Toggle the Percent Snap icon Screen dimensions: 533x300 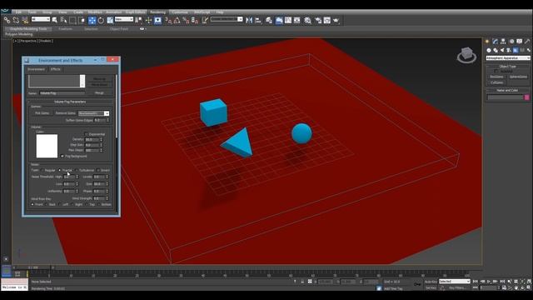186,20
